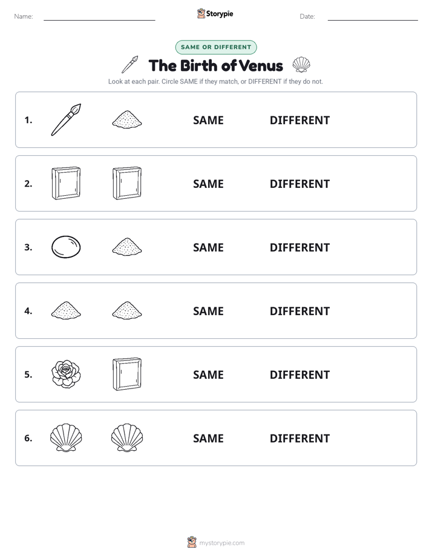This screenshot has width=432, height=560.
Task: Click the rose icon in row 5
Action: (66, 374)
